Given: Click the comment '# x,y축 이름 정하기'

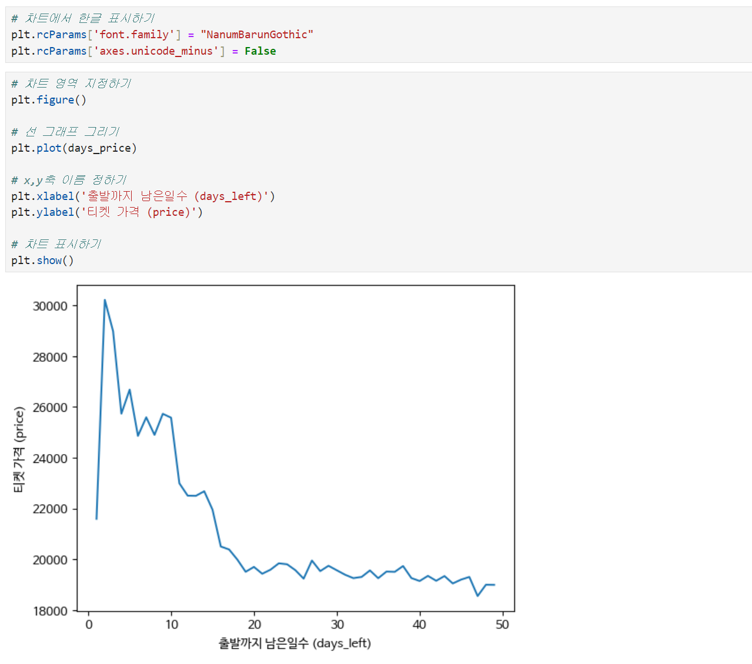Looking at the screenshot, I should pos(69,180).
